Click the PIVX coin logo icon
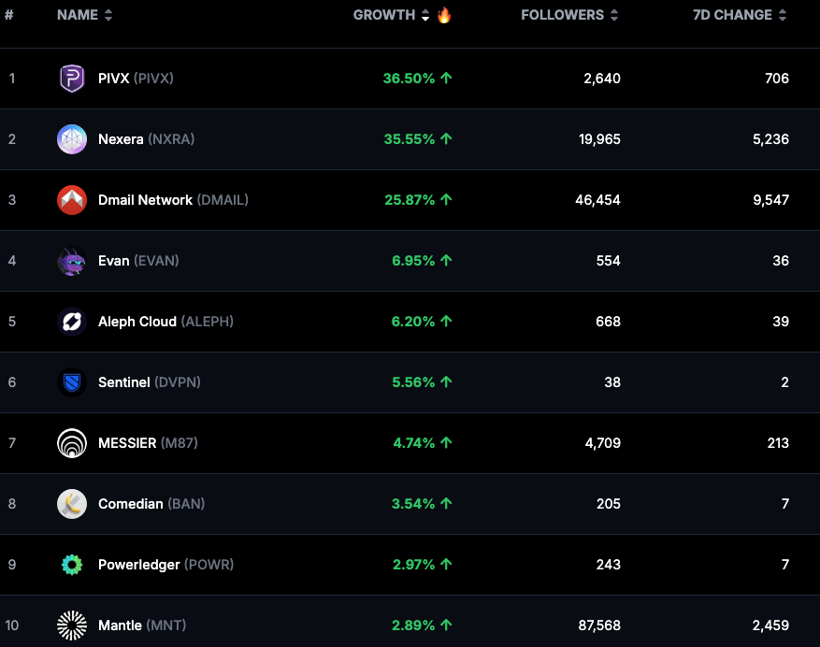Viewport: 820px width, 647px height. coord(72,79)
